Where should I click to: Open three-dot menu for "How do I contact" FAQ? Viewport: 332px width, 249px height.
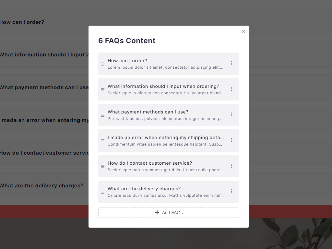231,166
